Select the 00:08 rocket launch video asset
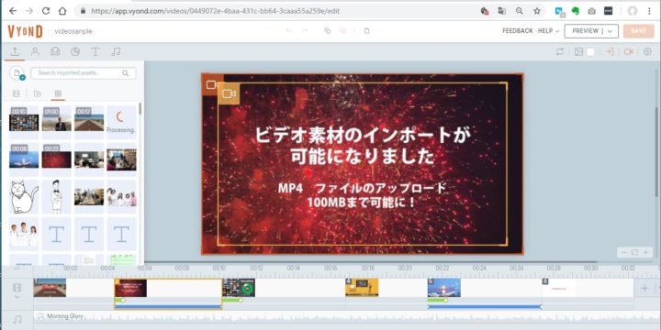The height and width of the screenshot is (330, 661). [x=24, y=159]
